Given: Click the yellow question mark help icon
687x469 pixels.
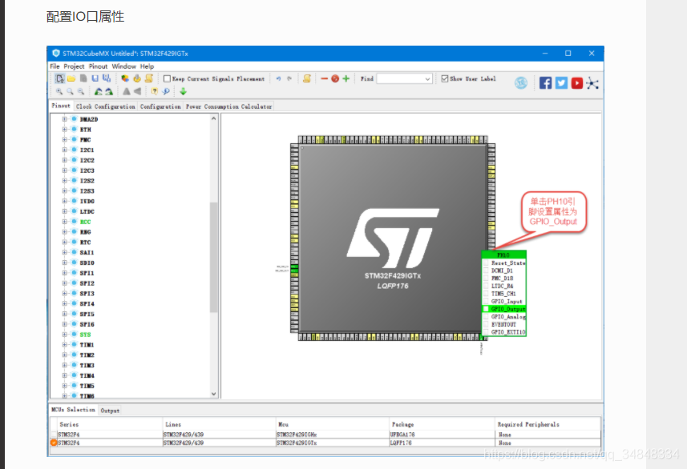Looking at the screenshot, I should [x=154, y=91].
